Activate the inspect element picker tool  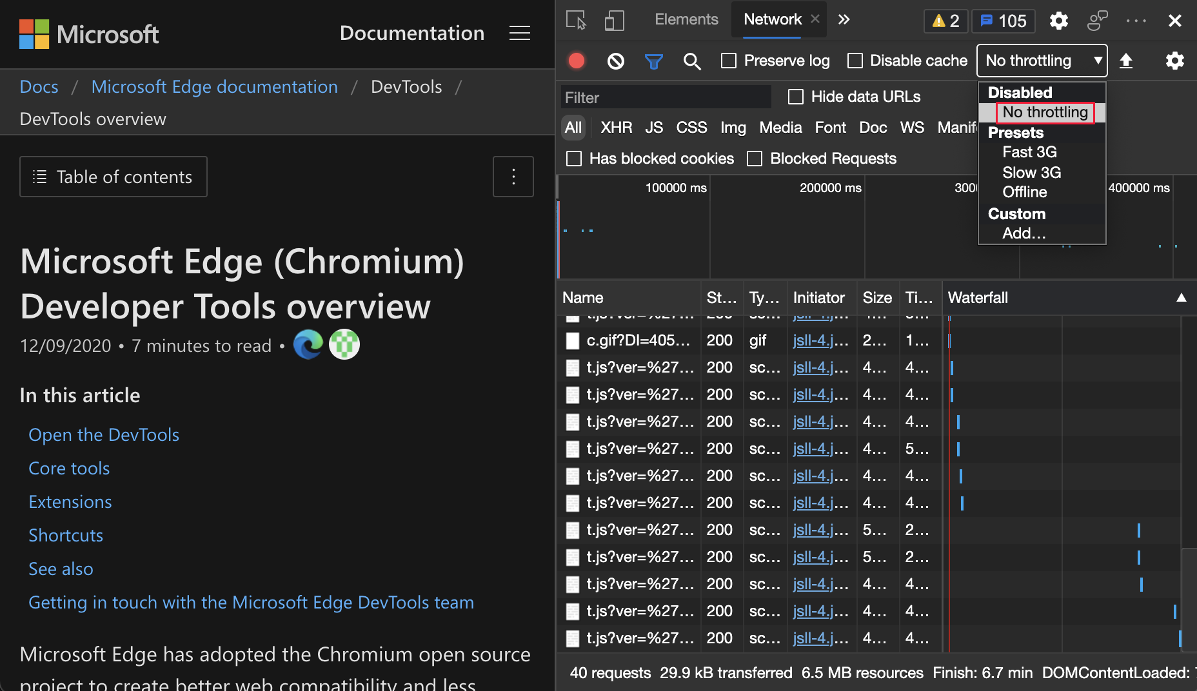576,20
